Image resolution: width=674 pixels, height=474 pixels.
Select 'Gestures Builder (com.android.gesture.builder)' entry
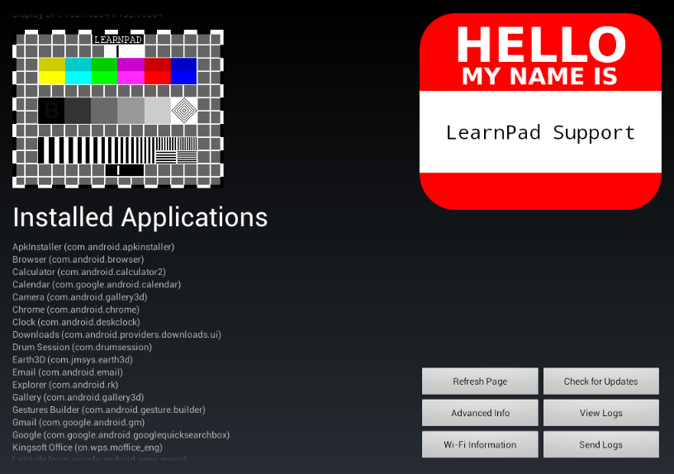point(109,410)
